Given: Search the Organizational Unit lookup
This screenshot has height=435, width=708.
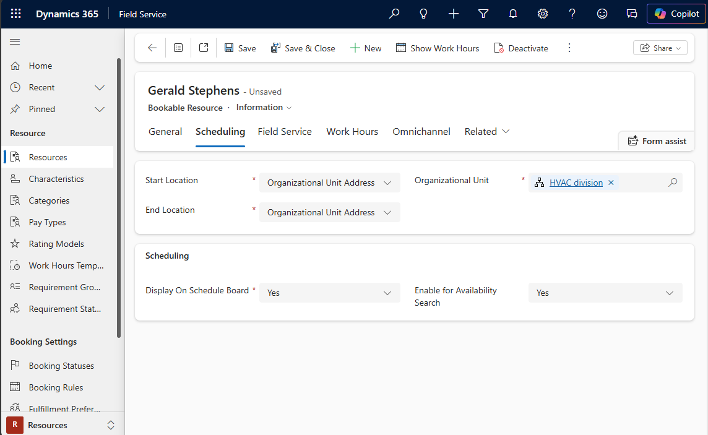Looking at the screenshot, I should pyautogui.click(x=673, y=183).
